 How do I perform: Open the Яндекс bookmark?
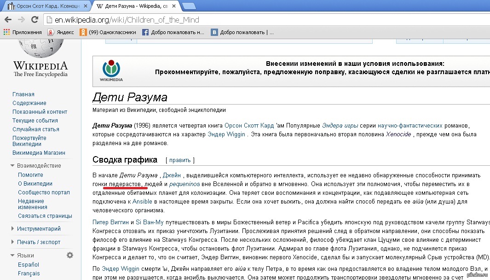61,32
